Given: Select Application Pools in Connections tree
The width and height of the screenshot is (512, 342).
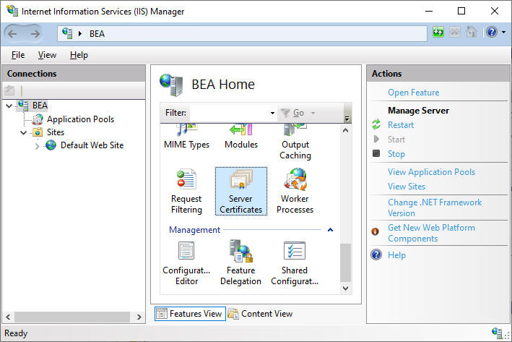Looking at the screenshot, I should pos(80,119).
